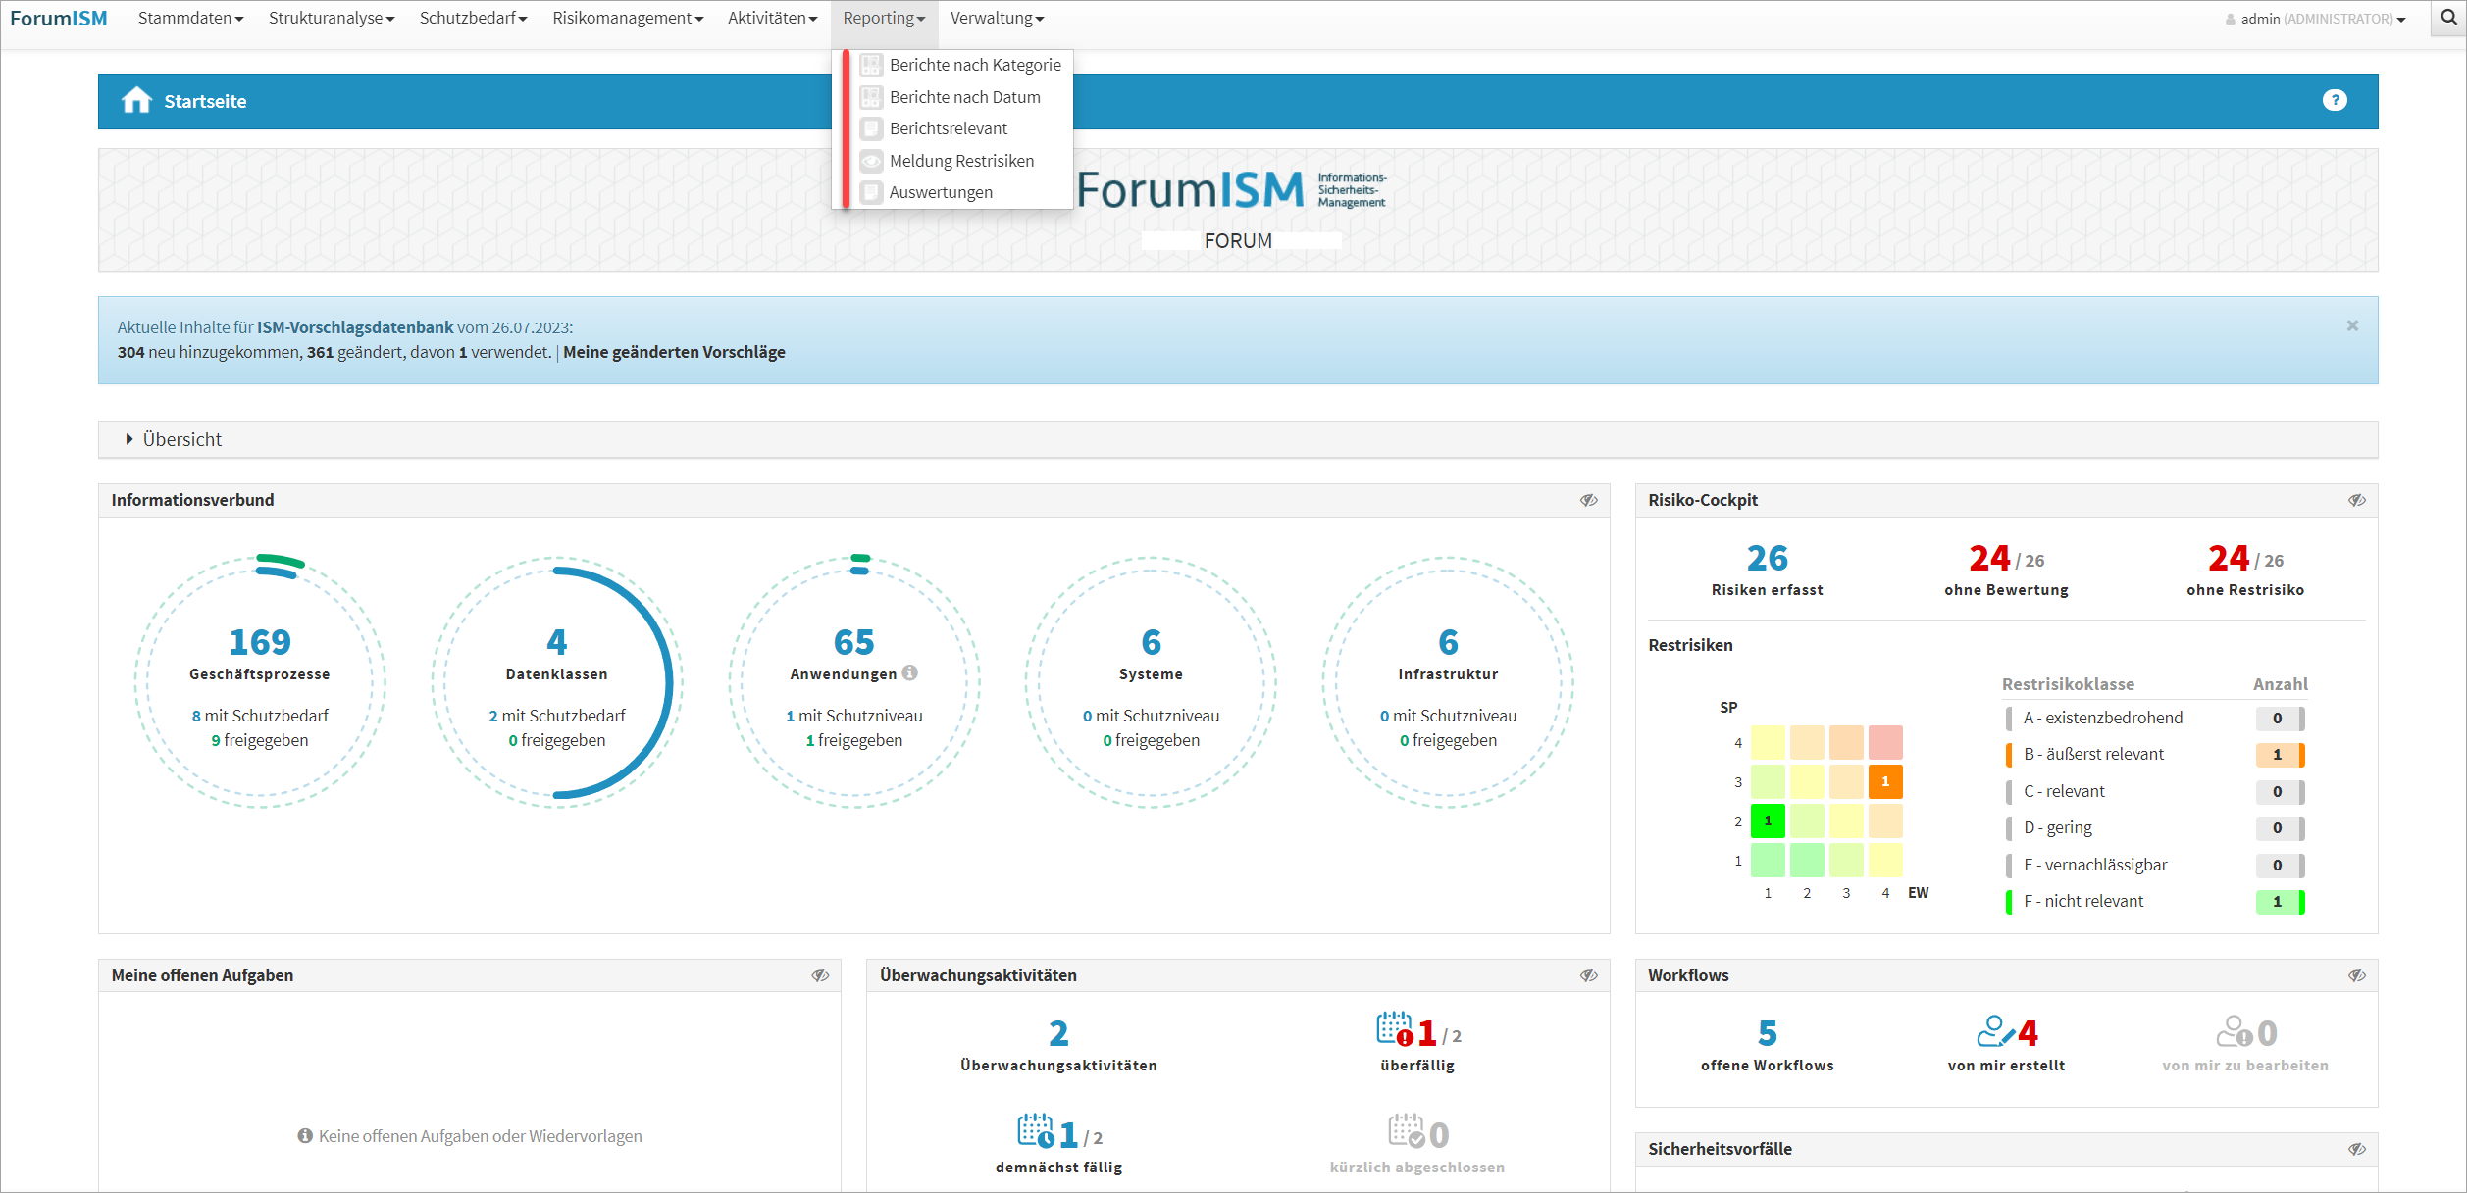Click the orange risk matrix cell
Image resolution: width=2467 pixels, height=1193 pixels.
pos(1884,782)
